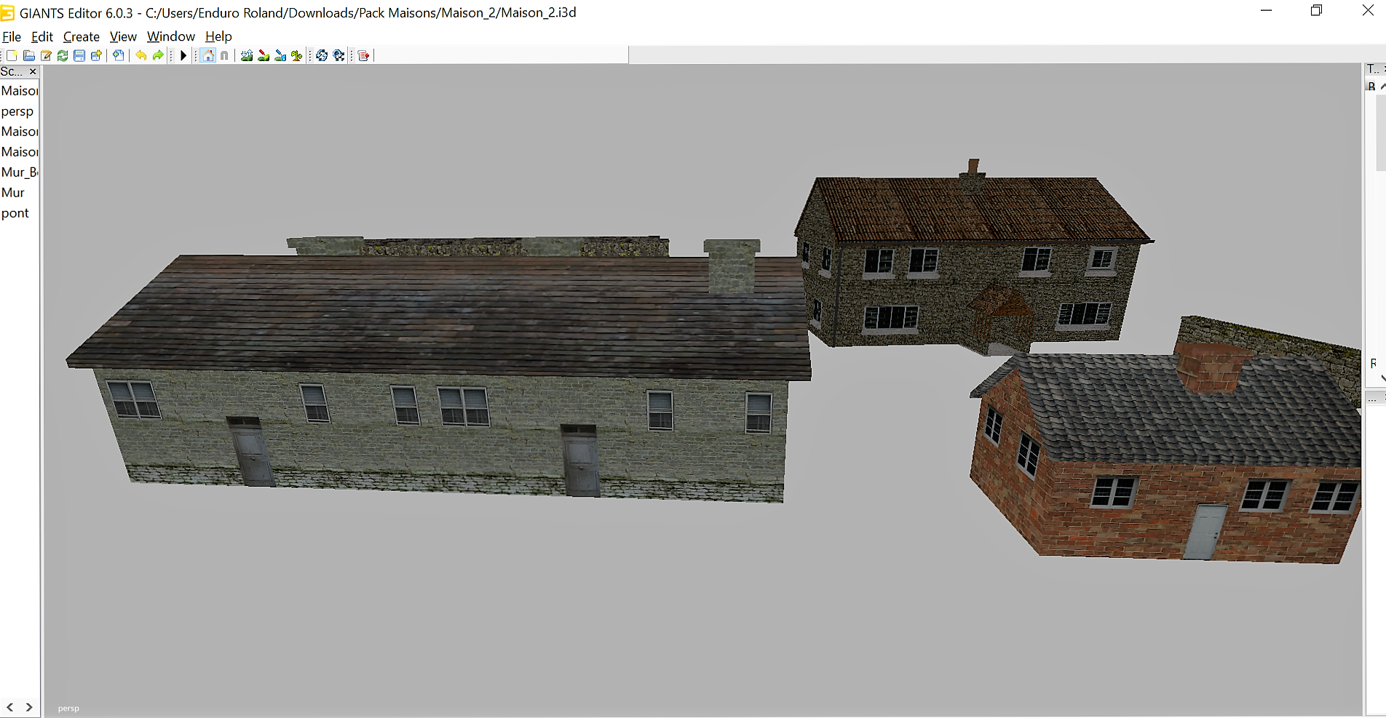The width and height of the screenshot is (1386, 718).
Task: Start the game with the Play button
Action: [183, 55]
